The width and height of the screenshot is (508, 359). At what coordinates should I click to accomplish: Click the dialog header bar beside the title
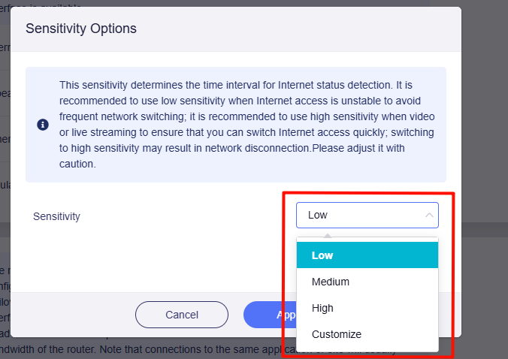pyautogui.click(x=301, y=29)
